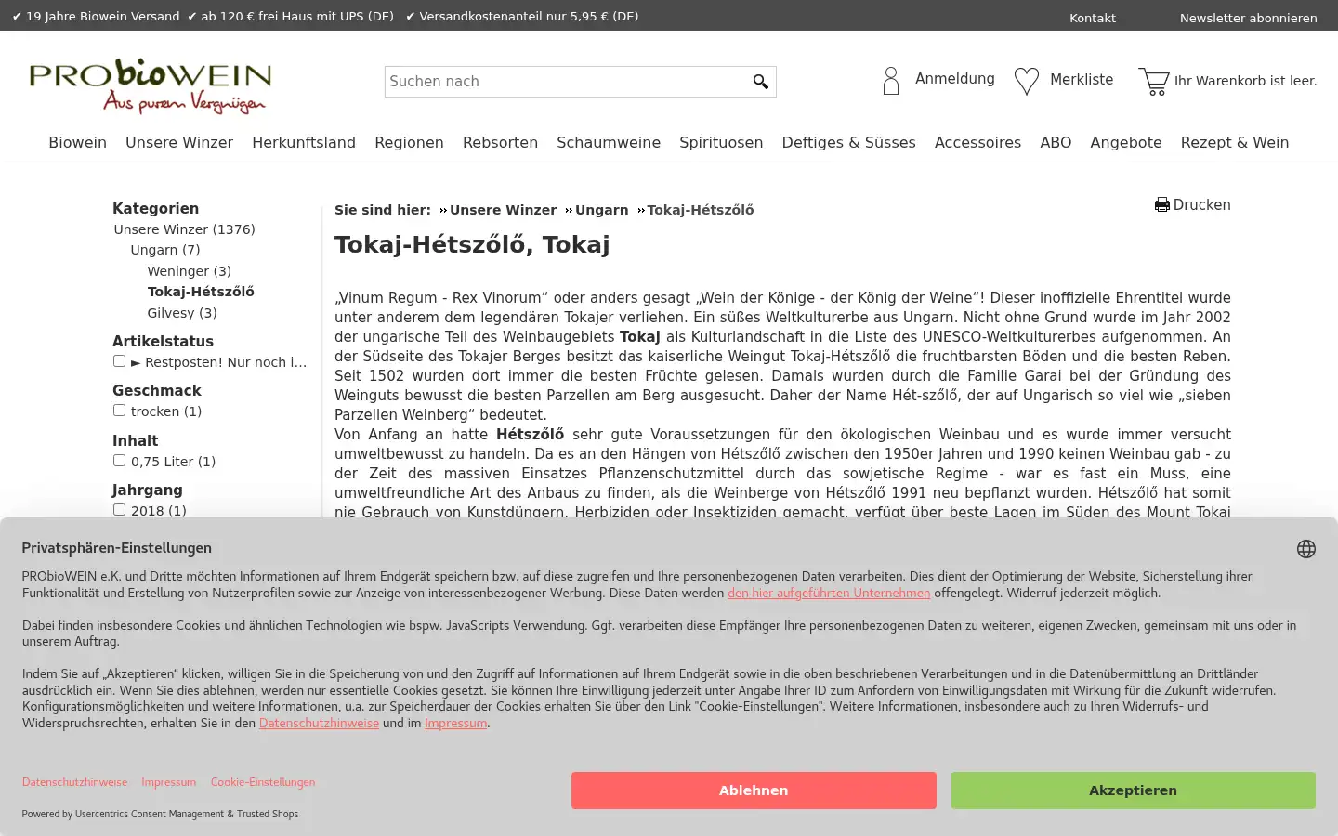The image size is (1338, 836).
Task: Open 'den hier aufgeführten Unternehmen' link
Action: (829, 594)
